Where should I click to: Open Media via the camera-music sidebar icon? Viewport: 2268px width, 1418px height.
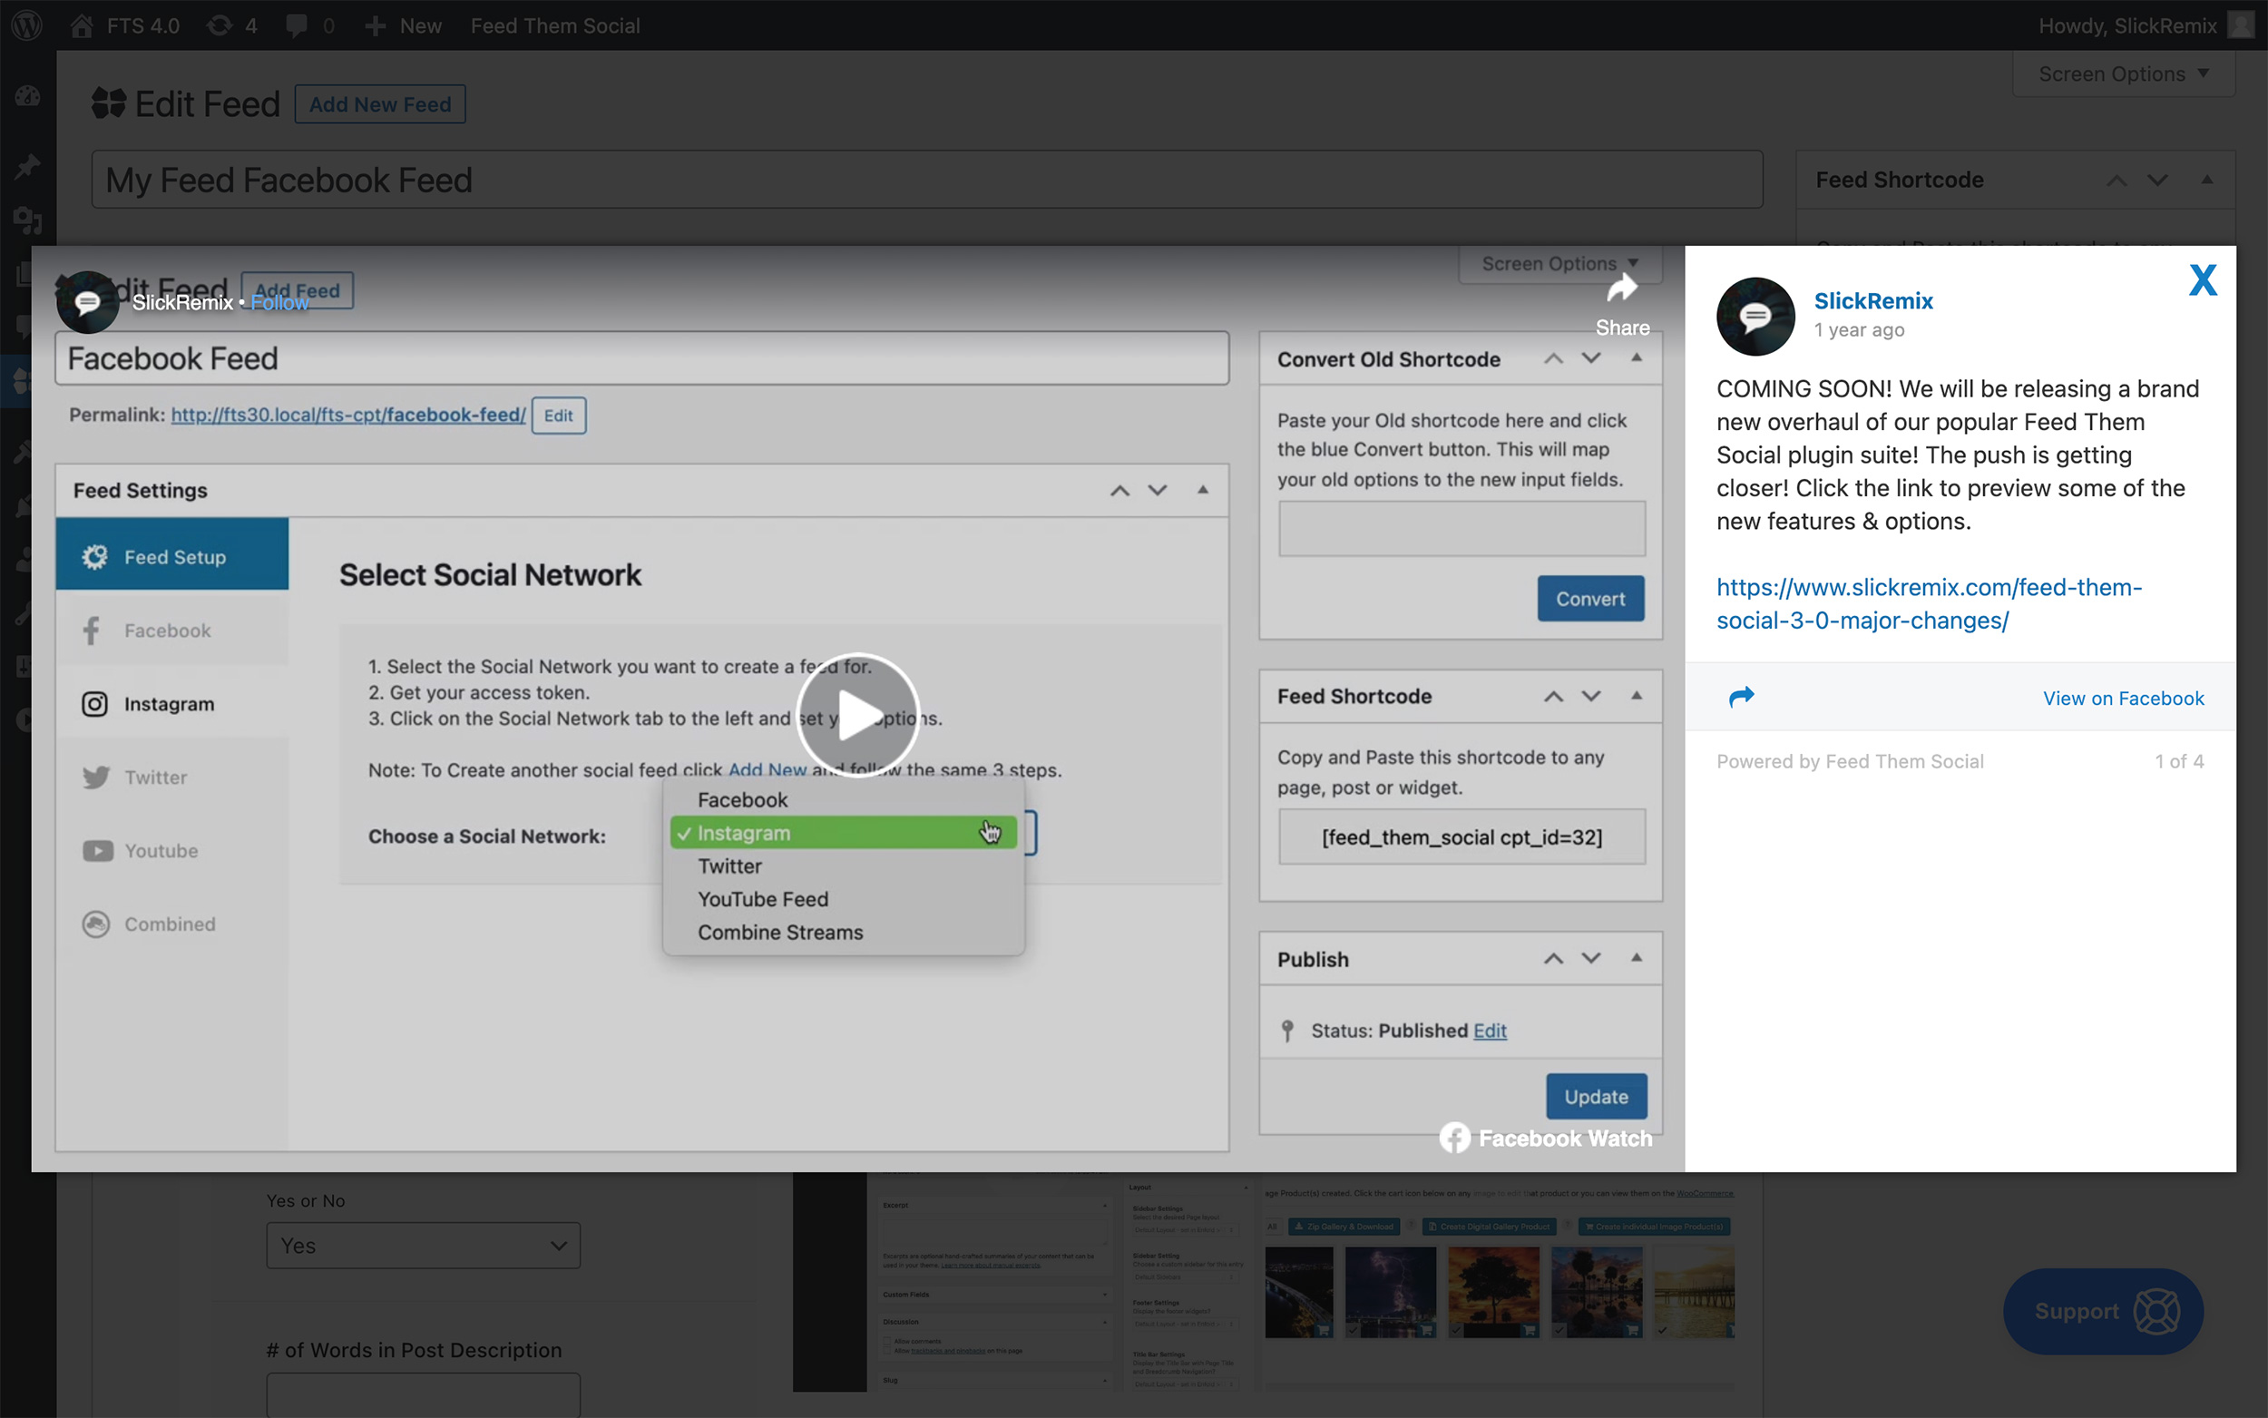[x=27, y=220]
